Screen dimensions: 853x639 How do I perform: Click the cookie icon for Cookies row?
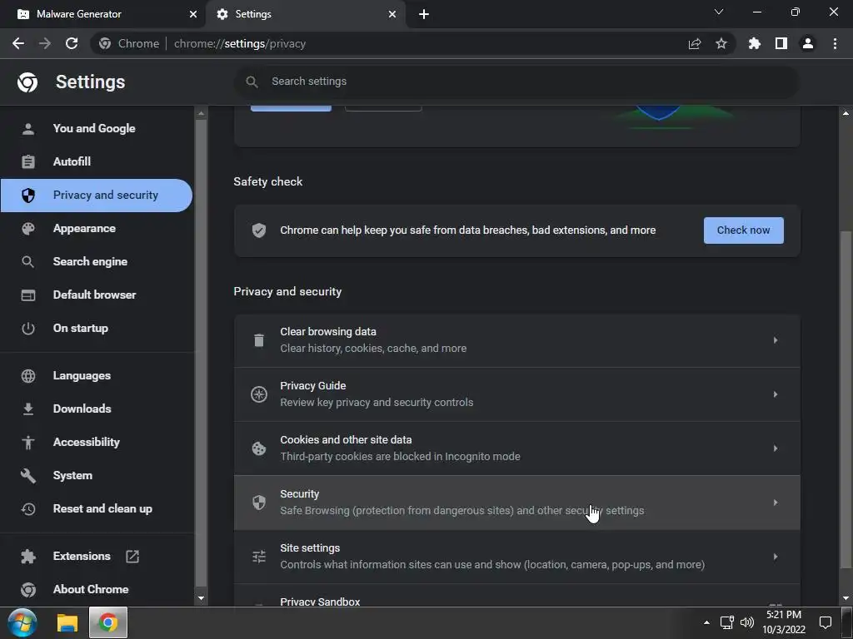(259, 448)
